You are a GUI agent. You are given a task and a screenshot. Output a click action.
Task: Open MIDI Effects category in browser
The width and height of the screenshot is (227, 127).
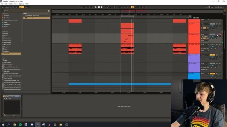tap(7, 42)
